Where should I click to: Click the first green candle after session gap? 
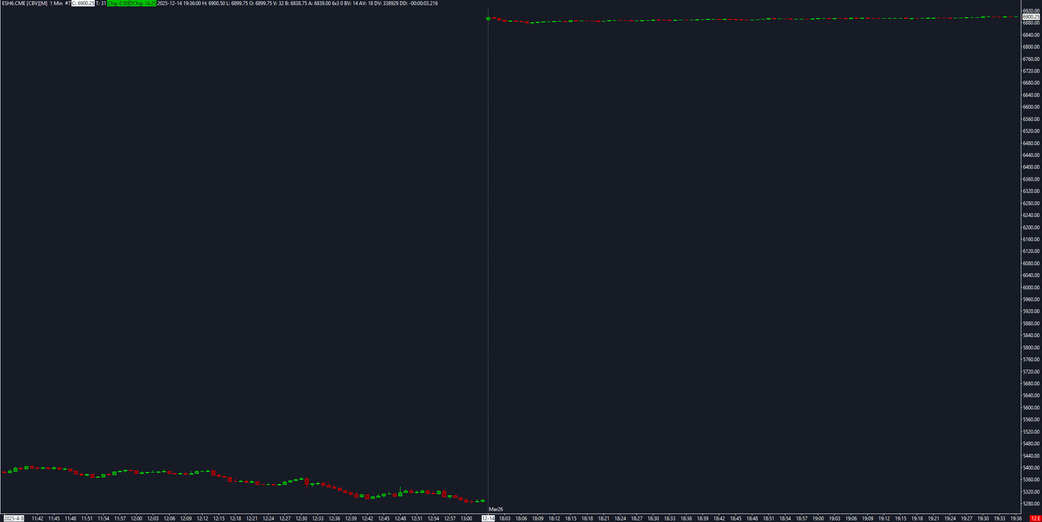pos(488,19)
